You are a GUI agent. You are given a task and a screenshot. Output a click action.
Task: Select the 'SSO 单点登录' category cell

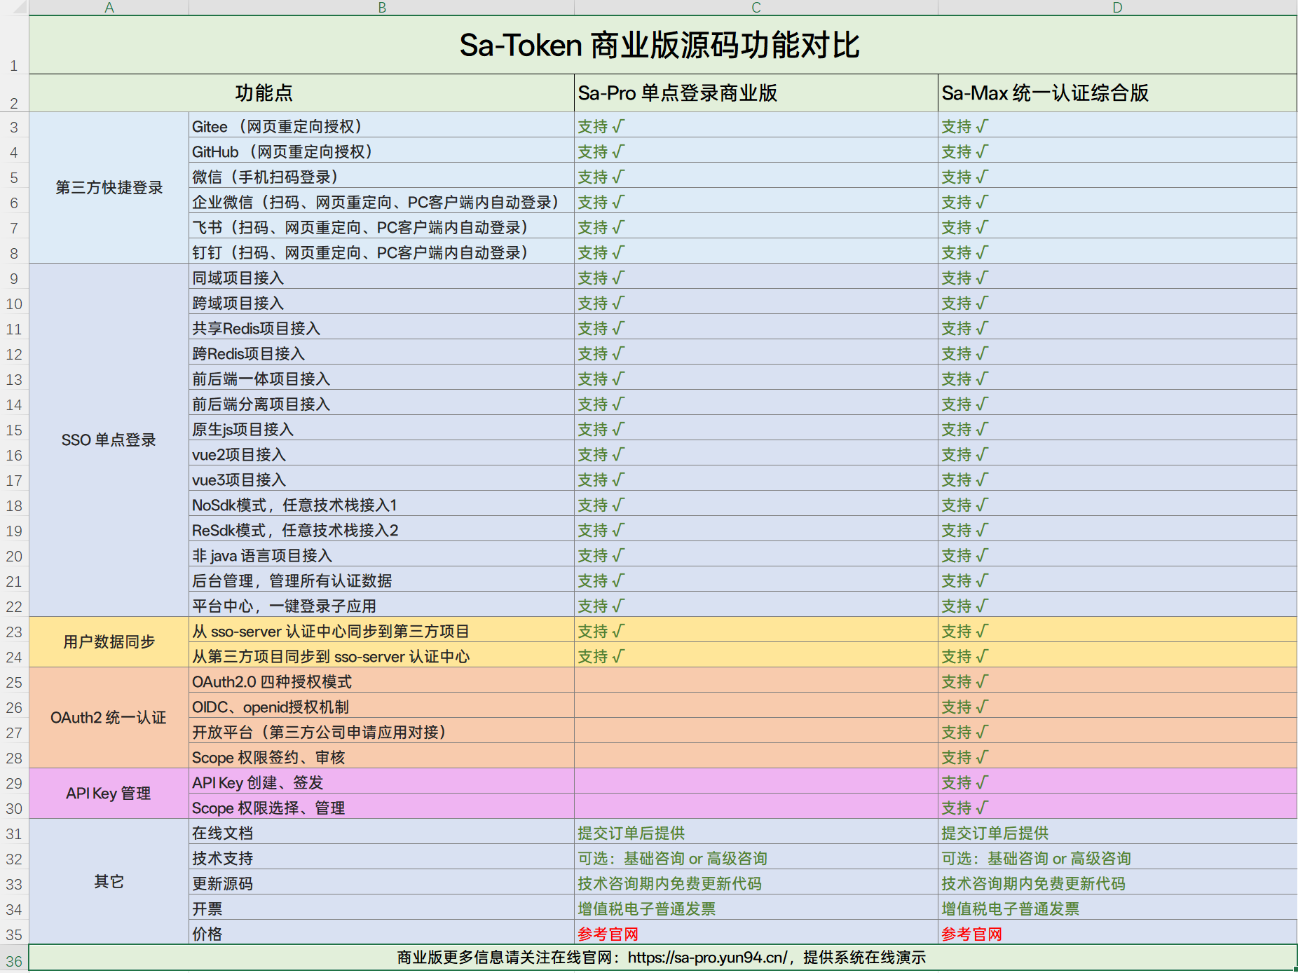pos(109,440)
